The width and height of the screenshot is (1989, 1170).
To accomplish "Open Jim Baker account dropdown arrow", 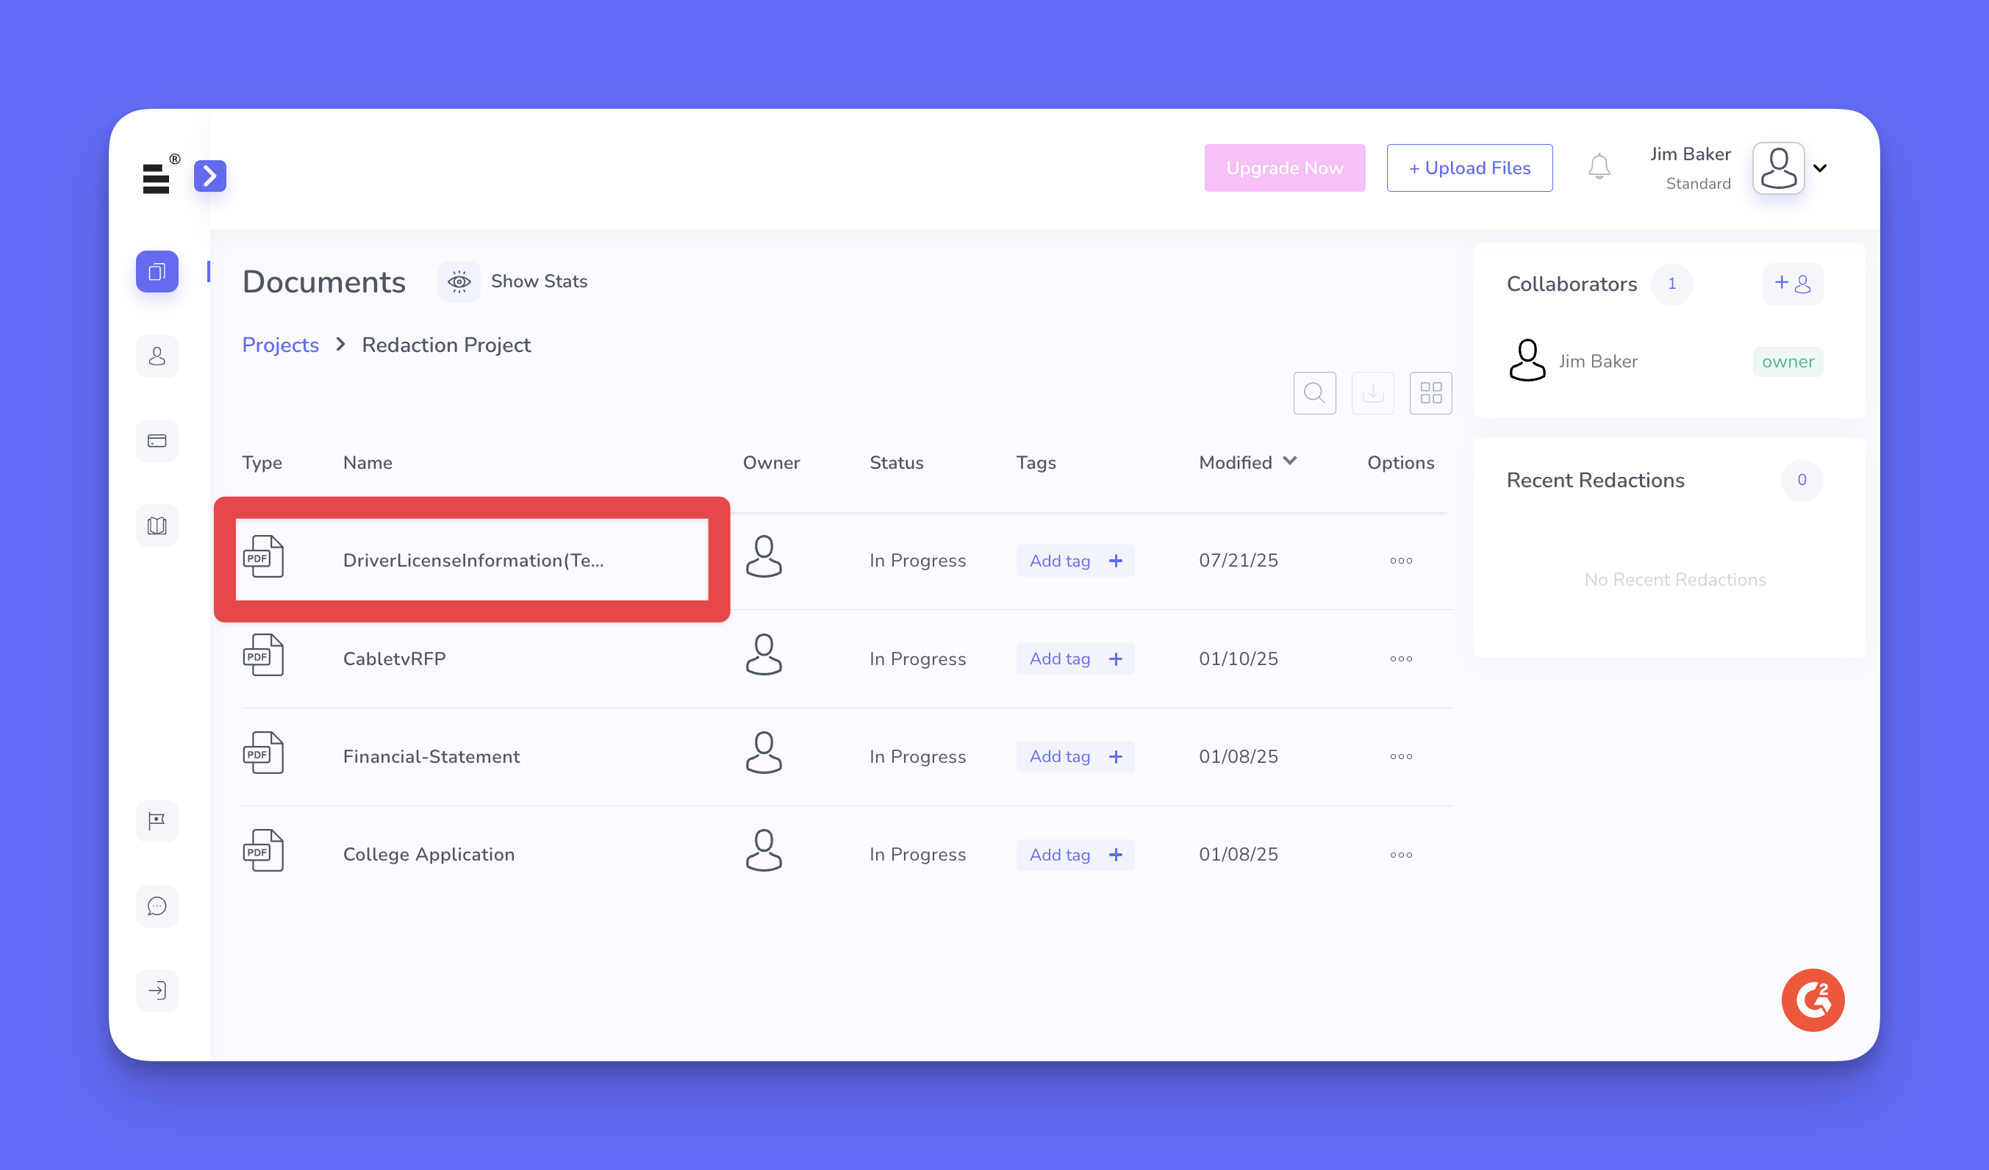I will [1820, 168].
